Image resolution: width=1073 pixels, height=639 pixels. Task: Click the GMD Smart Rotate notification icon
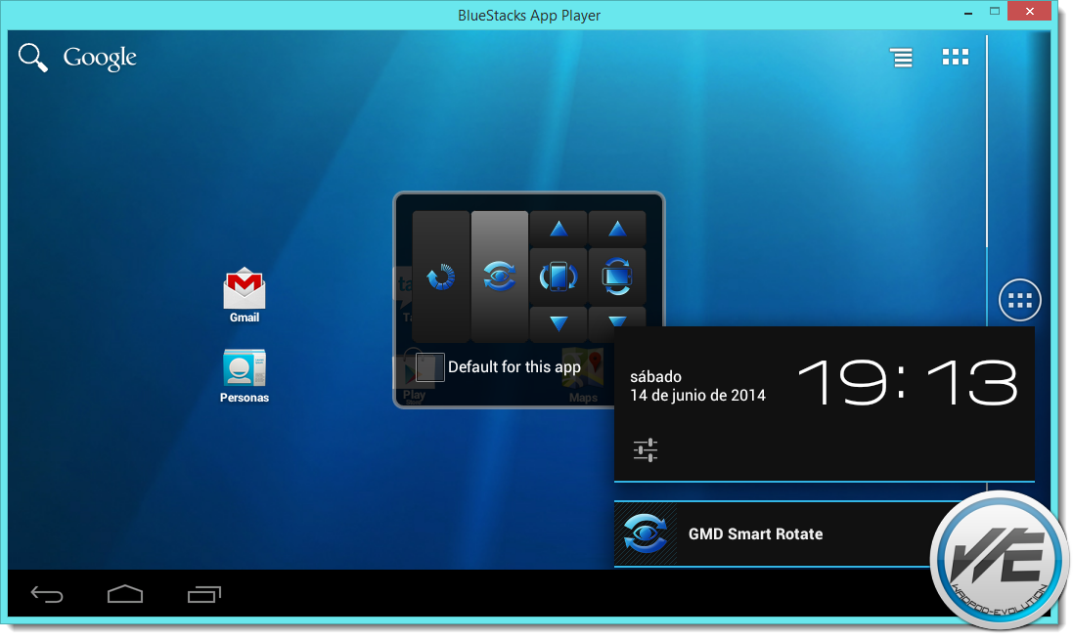click(646, 534)
